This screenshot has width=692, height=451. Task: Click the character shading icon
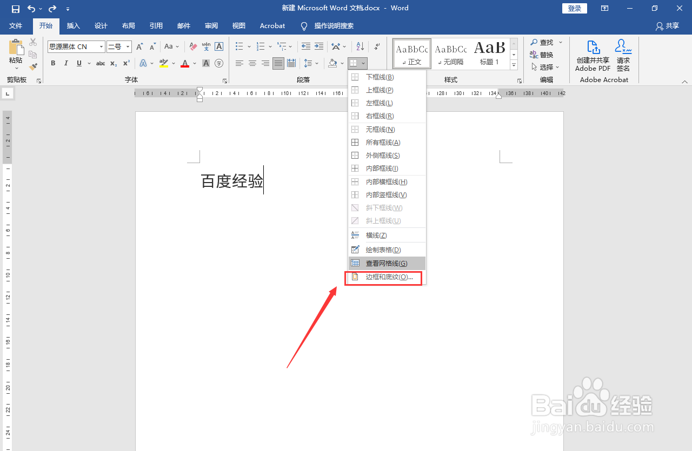206,63
